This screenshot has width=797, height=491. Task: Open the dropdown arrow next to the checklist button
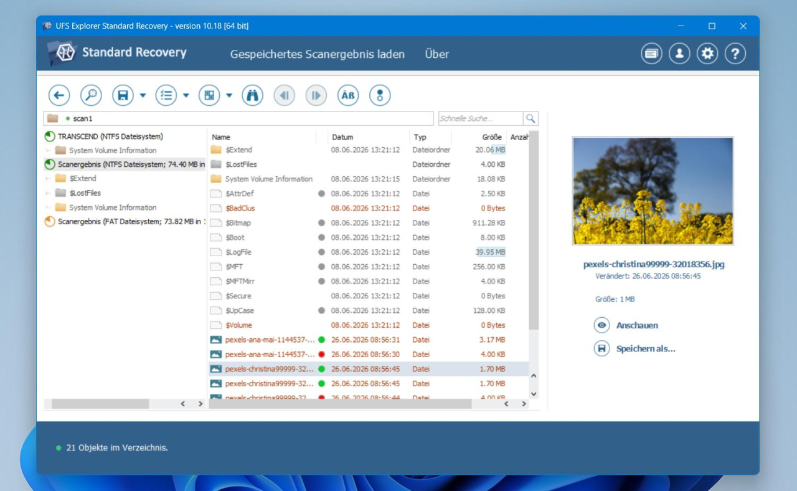[186, 95]
